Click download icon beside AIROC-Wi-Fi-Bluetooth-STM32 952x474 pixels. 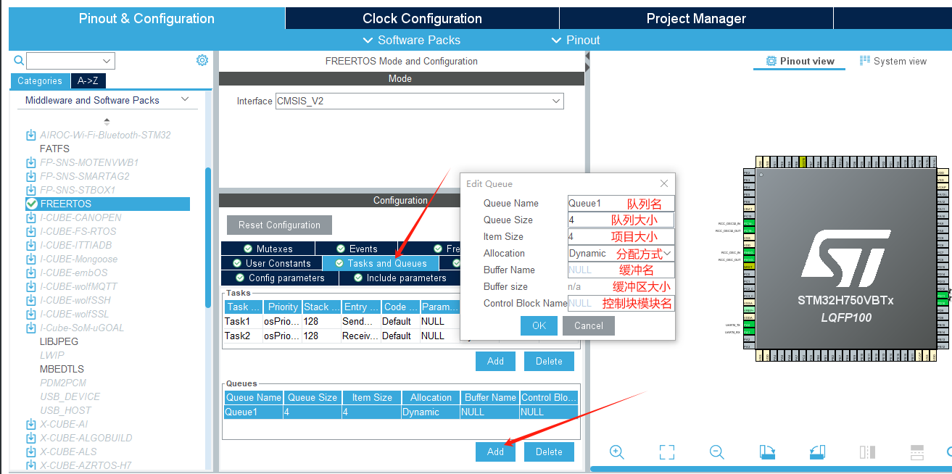[x=31, y=135]
